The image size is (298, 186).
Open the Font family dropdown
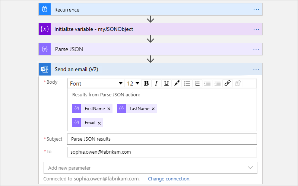coord(96,83)
